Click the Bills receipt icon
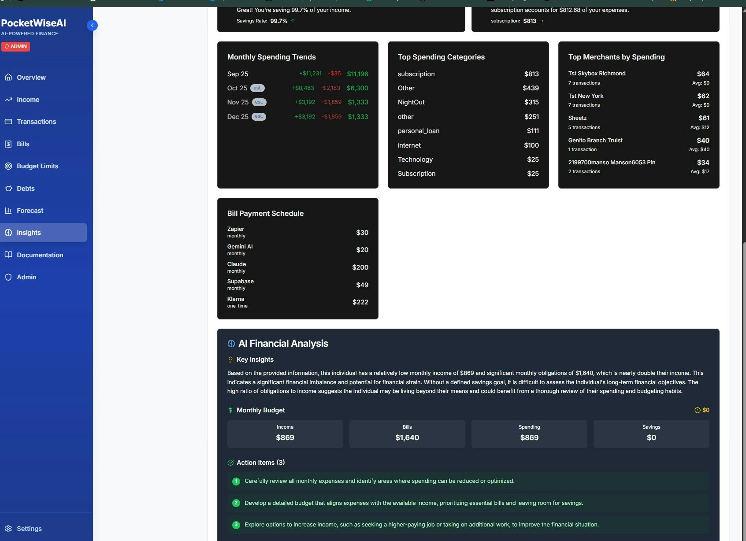 9,144
